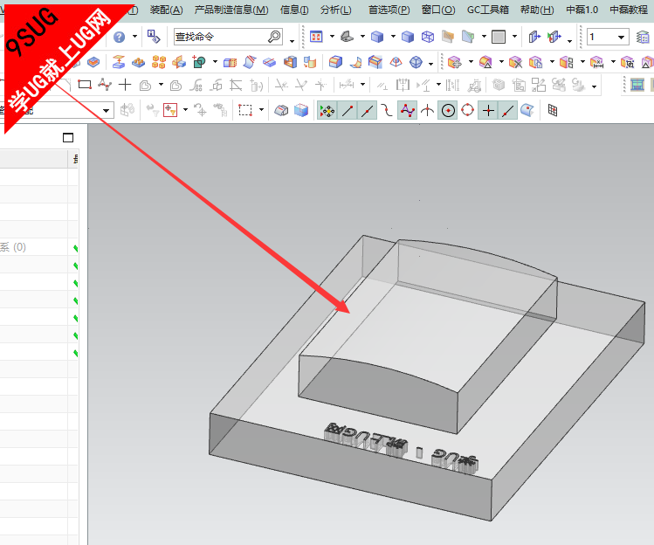
Task: Click the gray background color swatch
Action: 499,37
